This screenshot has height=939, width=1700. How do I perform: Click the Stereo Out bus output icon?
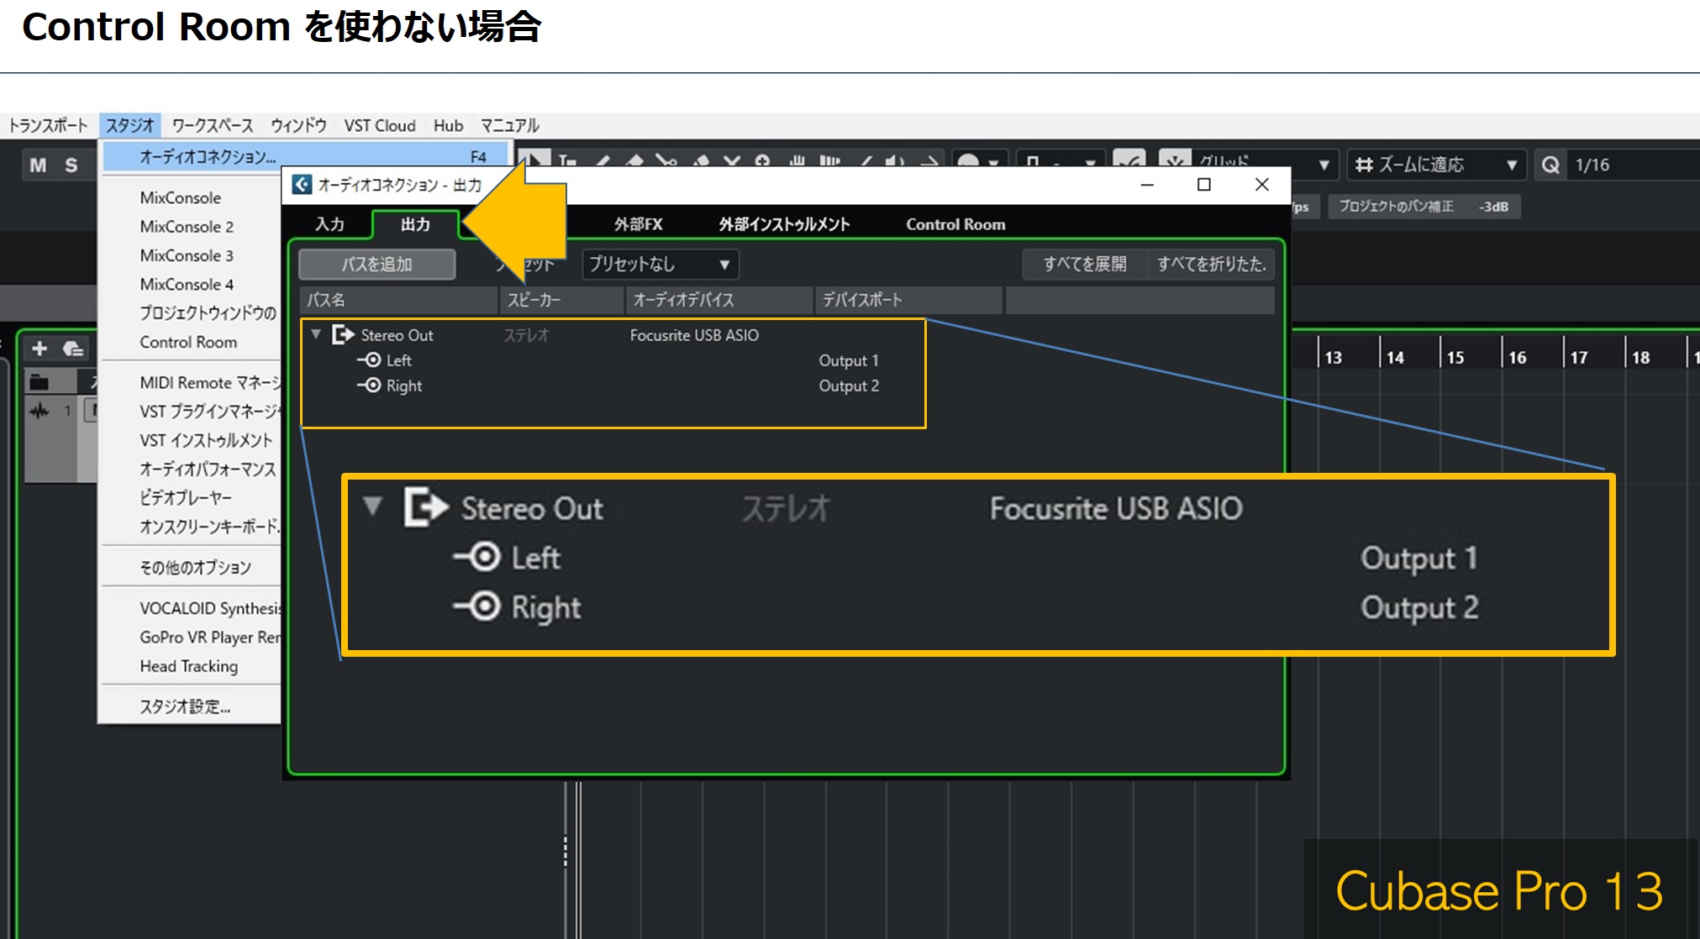343,334
